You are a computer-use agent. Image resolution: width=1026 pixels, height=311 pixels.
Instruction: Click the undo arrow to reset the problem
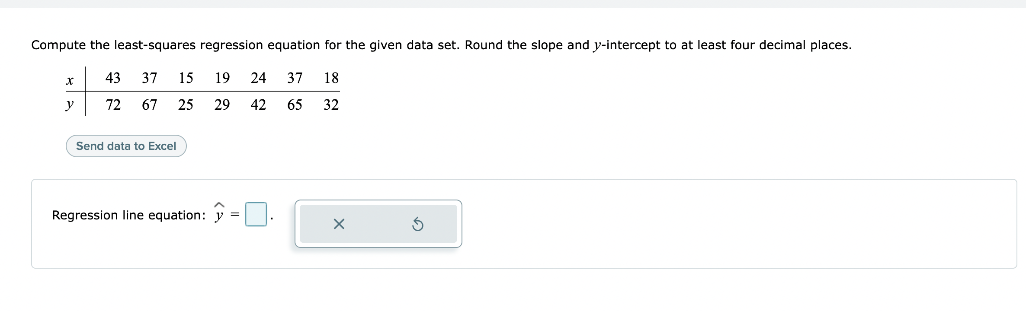[418, 224]
